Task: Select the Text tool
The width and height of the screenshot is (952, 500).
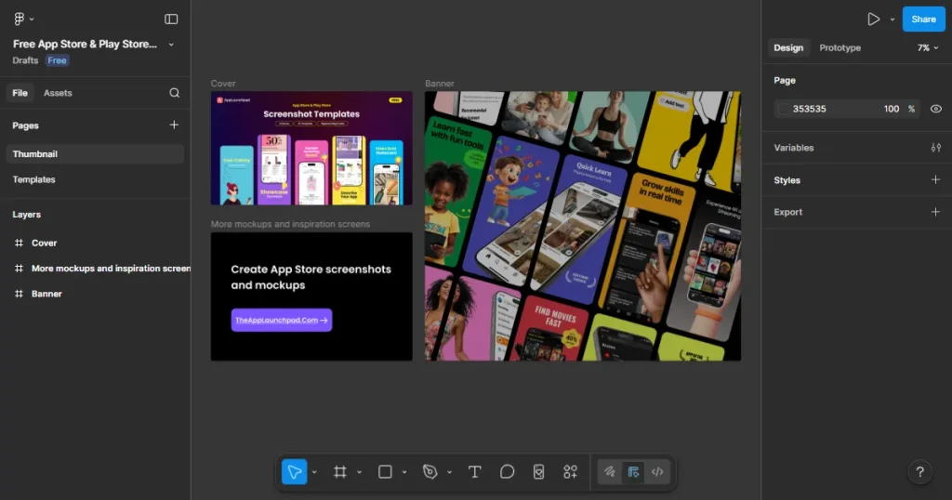Action: coord(475,471)
